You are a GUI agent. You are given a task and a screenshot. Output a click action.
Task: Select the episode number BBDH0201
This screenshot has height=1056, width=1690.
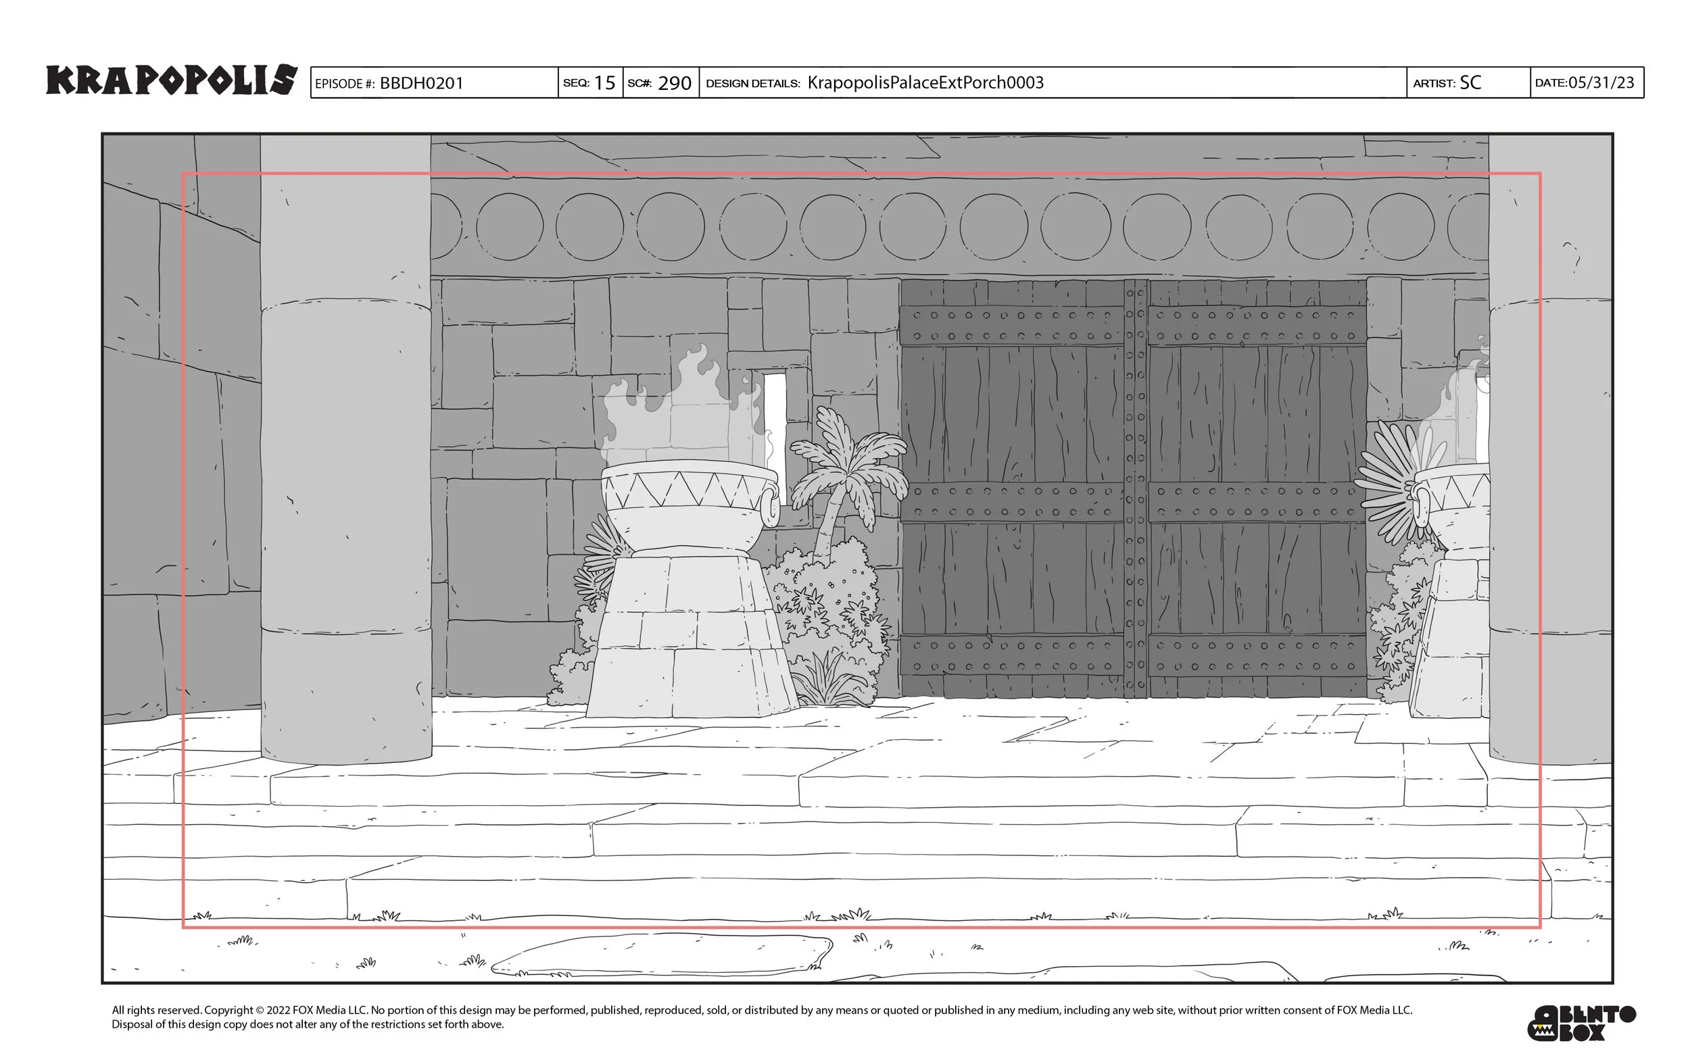(x=421, y=83)
